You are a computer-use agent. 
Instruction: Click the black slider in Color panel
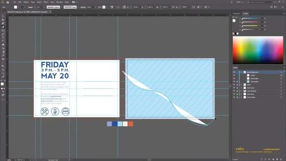click(250, 29)
